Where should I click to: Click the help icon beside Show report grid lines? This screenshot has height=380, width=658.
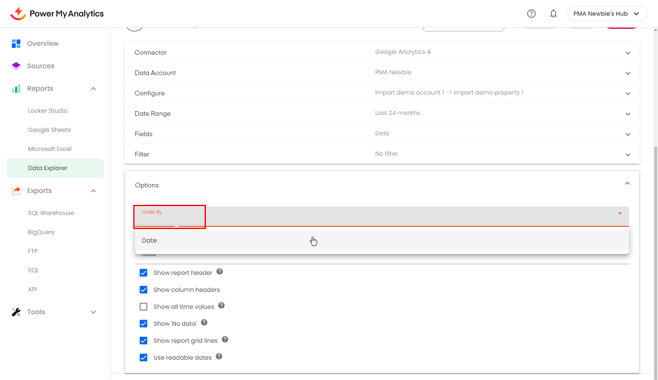tap(225, 340)
